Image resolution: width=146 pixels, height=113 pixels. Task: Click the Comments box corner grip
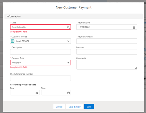click(x=136, y=68)
